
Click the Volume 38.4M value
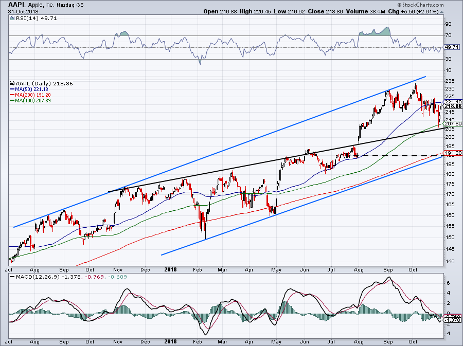[x=365, y=11]
